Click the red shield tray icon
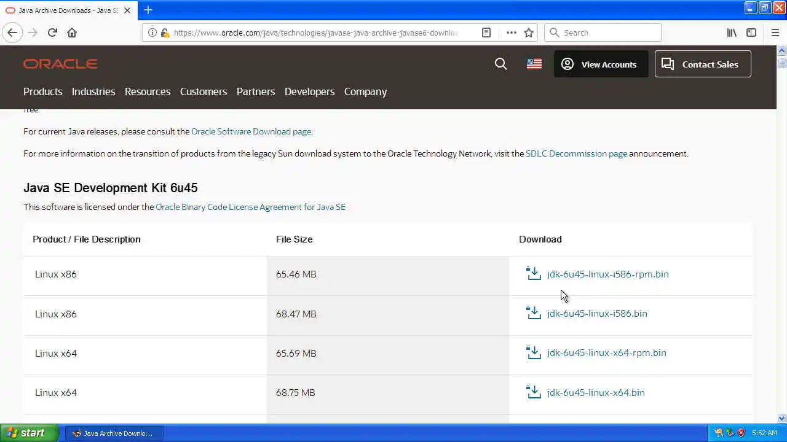Screen dimensions: 787x442 pos(741,433)
